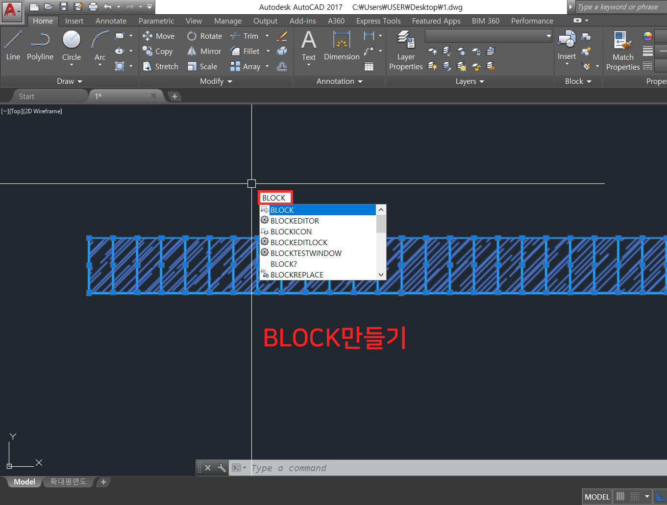Select the Arc tool

[100, 45]
